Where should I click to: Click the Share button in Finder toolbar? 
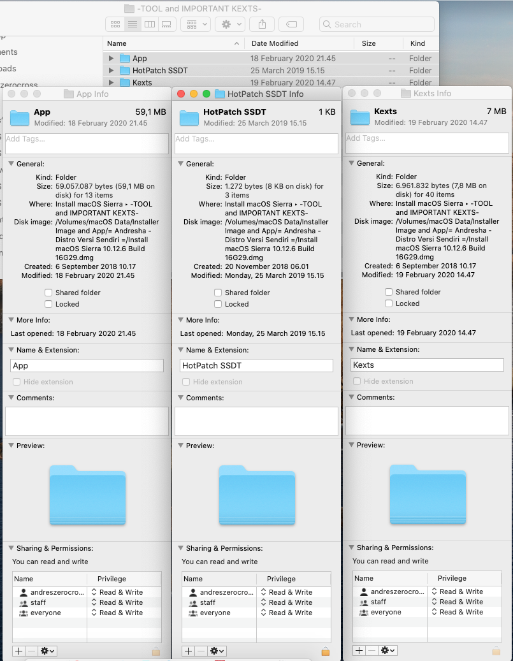[261, 24]
